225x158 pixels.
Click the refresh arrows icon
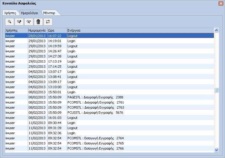pyautogui.click(x=48, y=22)
